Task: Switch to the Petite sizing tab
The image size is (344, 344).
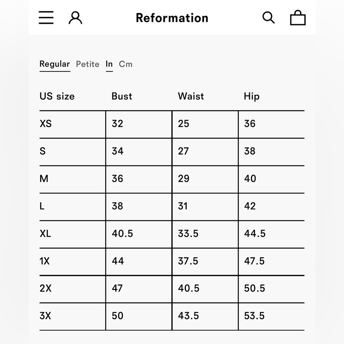Action: coord(88,64)
